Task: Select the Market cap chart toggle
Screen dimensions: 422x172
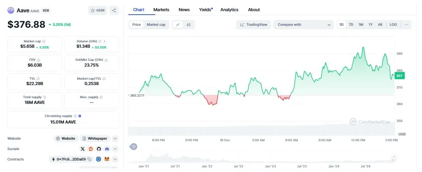Action: click(x=156, y=25)
